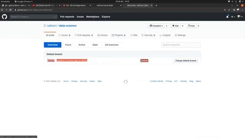Image resolution: width=245 pixels, height=138 pixels.
Task: Open footer Security link
Action: 83,81
